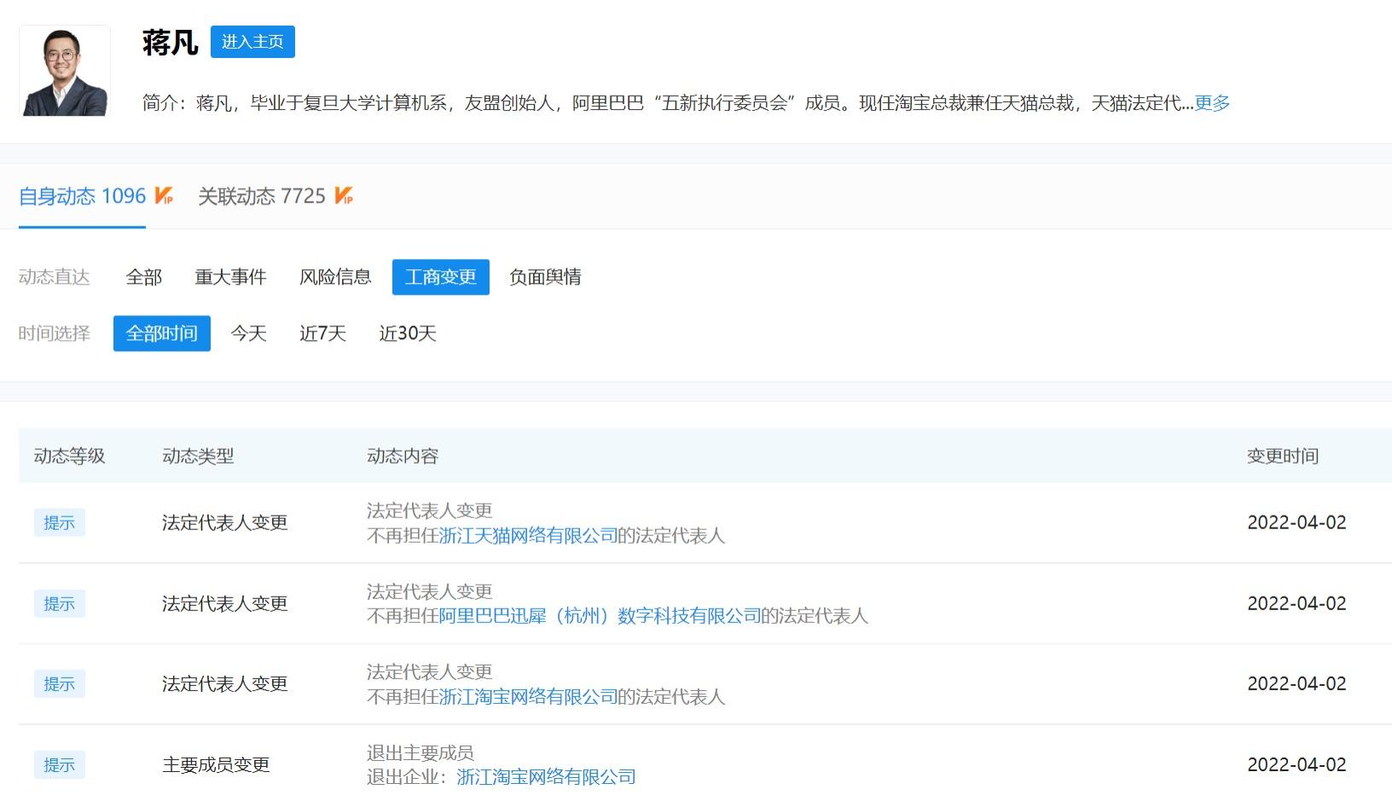Choose 近30天 time range
This screenshot has width=1392, height=801.
pyautogui.click(x=408, y=333)
